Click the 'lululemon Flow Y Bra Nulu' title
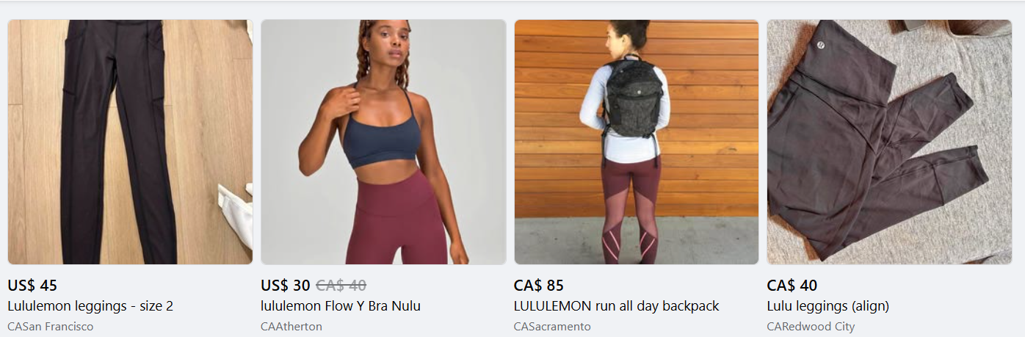This screenshot has width=1025, height=337. pyautogui.click(x=341, y=306)
